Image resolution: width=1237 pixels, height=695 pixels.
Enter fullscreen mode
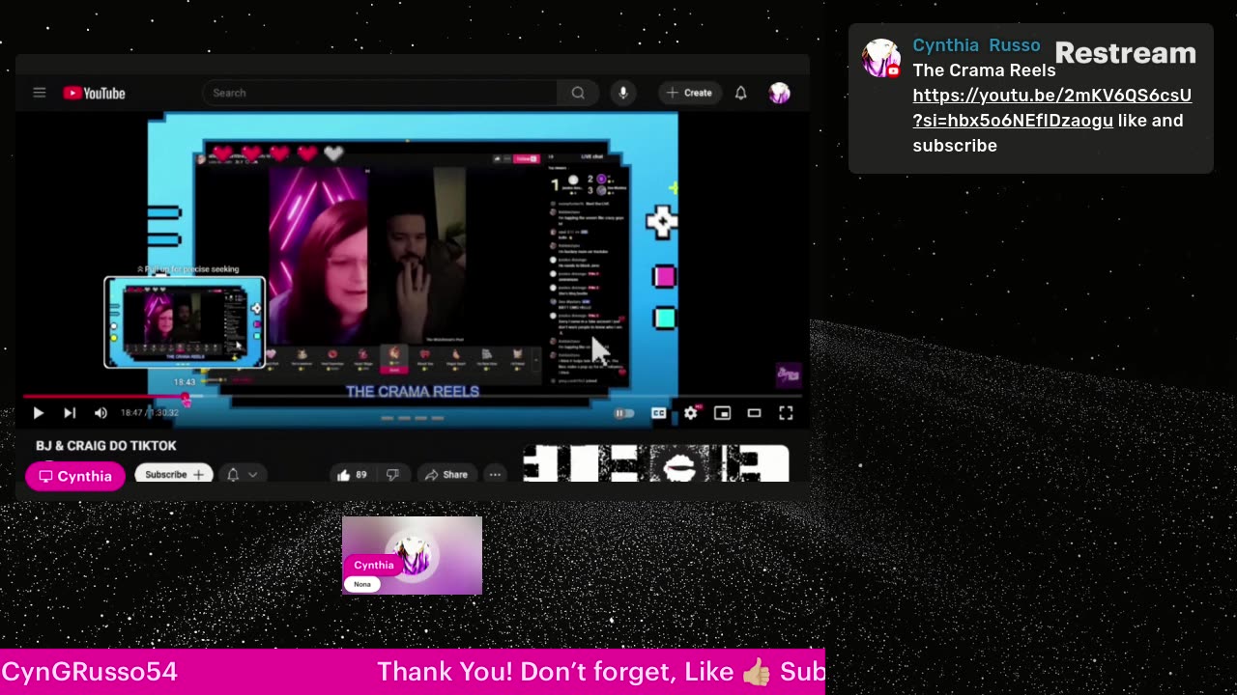click(x=786, y=413)
